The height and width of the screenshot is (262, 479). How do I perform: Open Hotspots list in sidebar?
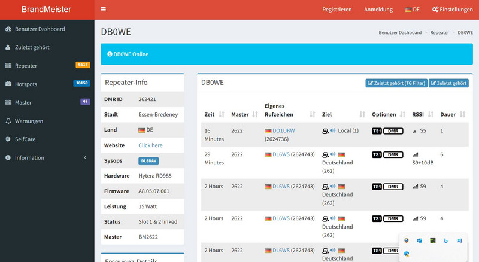(47, 84)
